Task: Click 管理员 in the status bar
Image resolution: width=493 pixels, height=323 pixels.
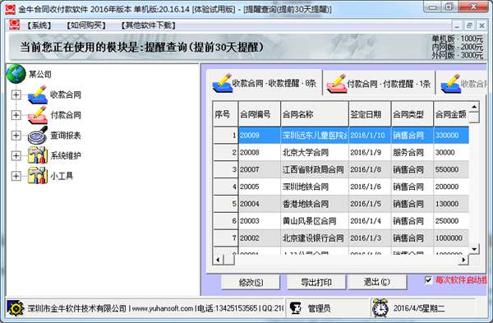Action: [319, 308]
